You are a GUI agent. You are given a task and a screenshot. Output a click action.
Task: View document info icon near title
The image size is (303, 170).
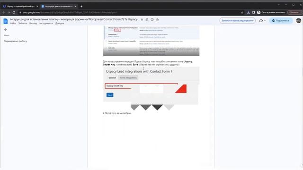152,19
